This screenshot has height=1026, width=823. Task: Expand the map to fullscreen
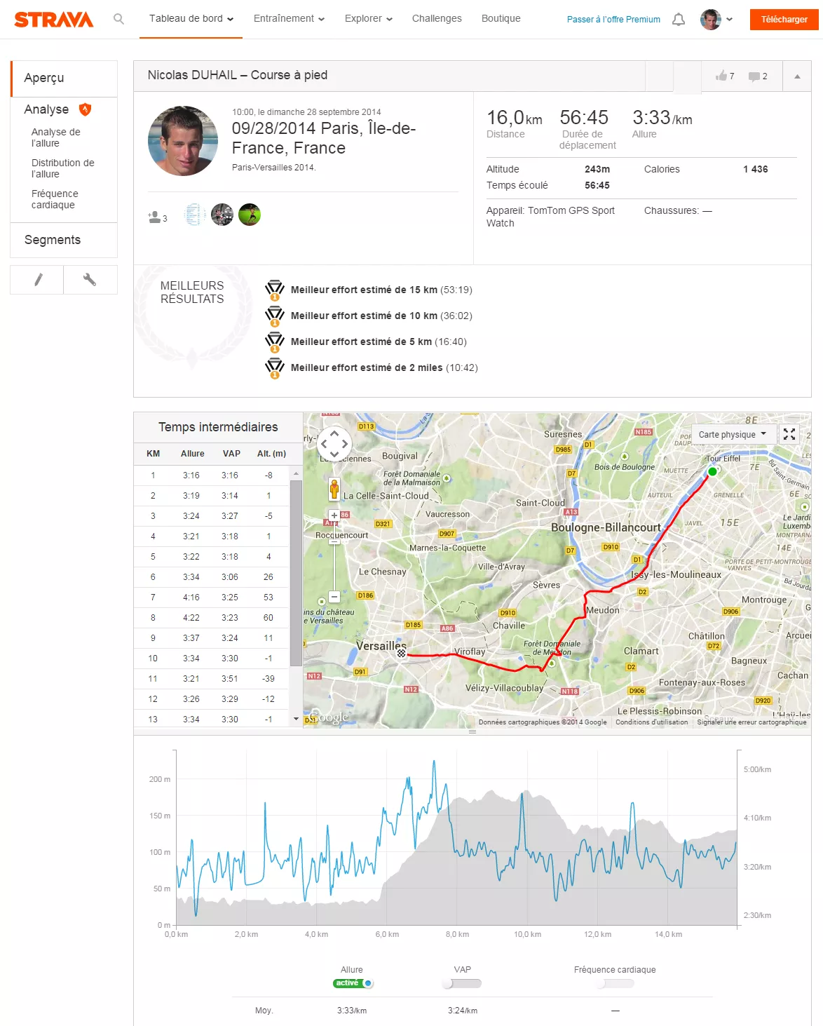coord(789,434)
